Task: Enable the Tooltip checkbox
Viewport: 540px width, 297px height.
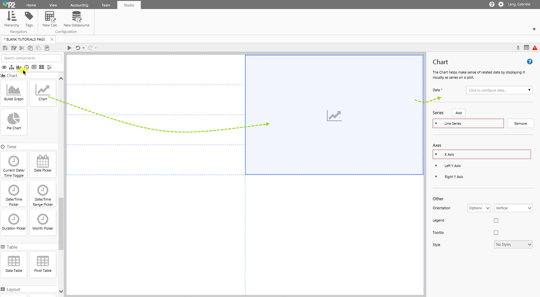Action: tap(496, 233)
